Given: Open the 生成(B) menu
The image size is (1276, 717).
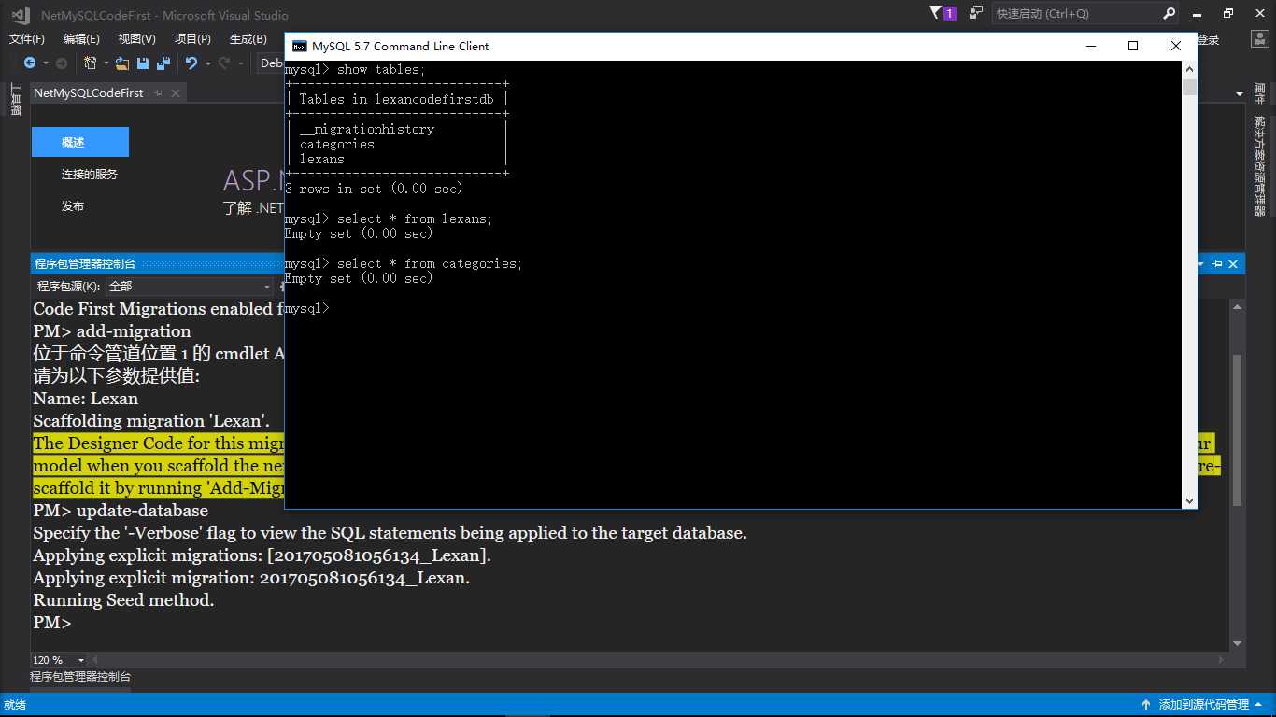Looking at the screenshot, I should click(248, 39).
